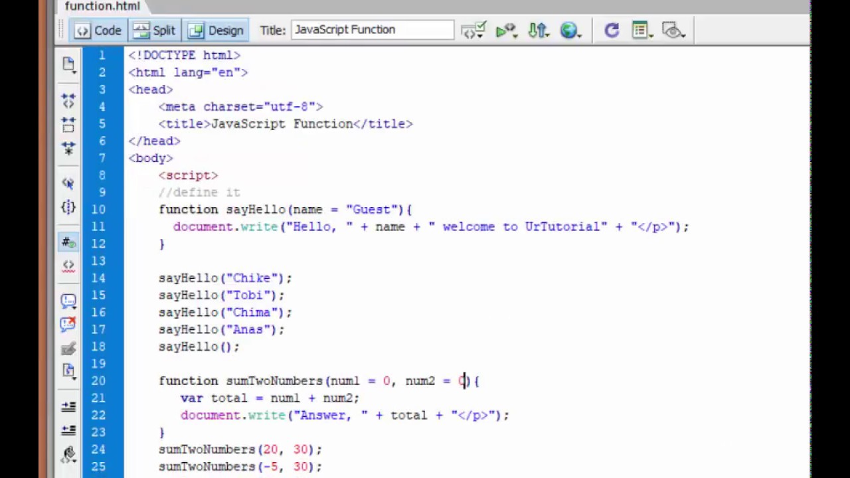Click the Indent code icon

[x=68, y=406]
